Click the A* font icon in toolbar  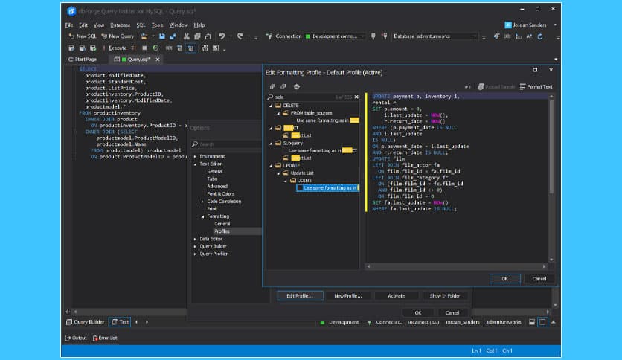[529, 36]
